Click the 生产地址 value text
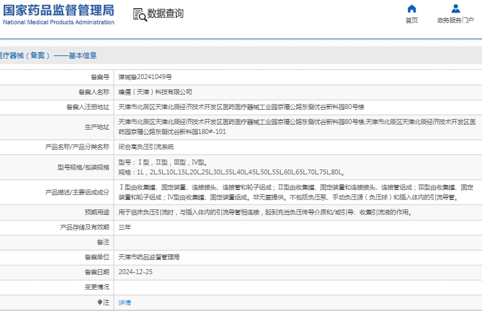 297,127
